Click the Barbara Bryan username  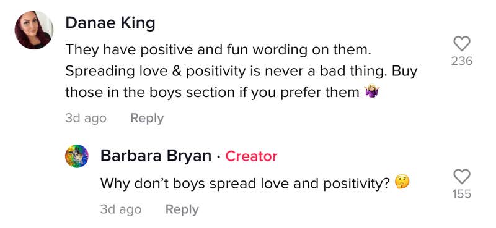point(156,156)
